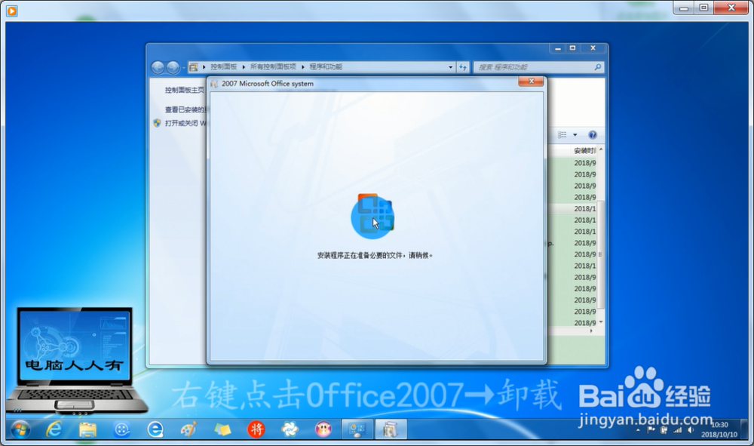Open Paint palette icon on taskbar
Screen dimensions: 754x446
[188, 429]
